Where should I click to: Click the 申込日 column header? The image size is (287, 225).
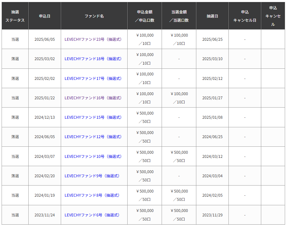(x=45, y=16)
